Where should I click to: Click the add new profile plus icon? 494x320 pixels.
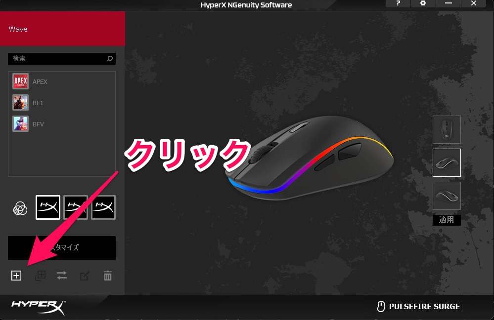[16, 276]
